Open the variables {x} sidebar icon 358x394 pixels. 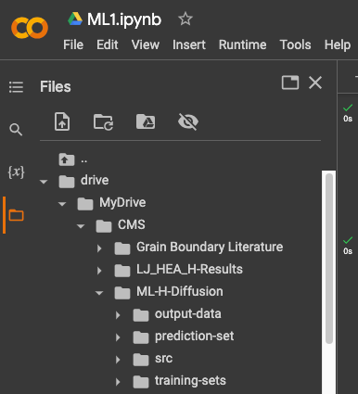point(16,172)
